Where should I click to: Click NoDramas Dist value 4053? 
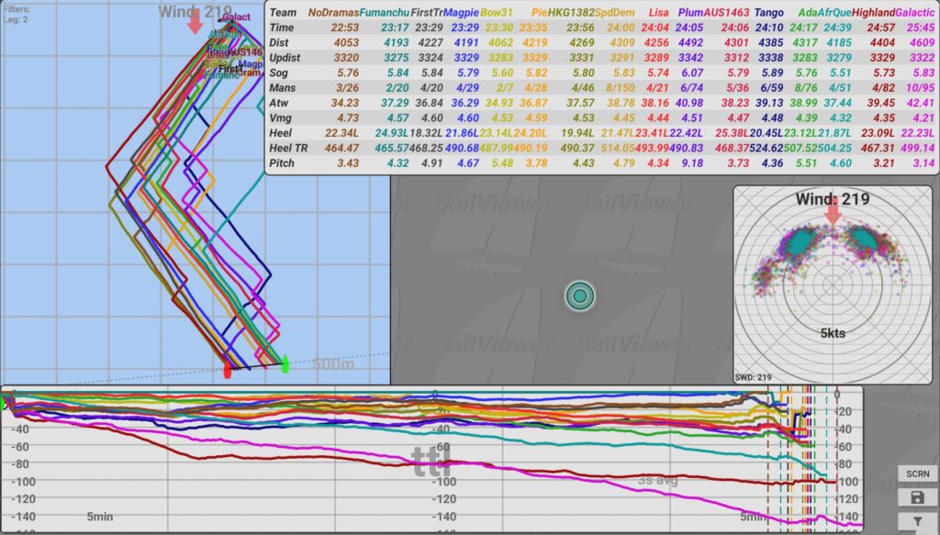(346, 42)
